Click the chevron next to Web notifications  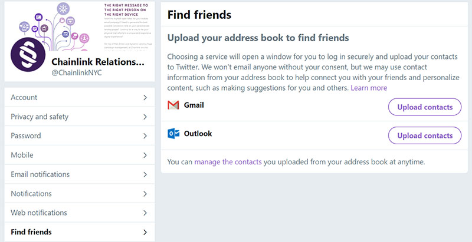[x=145, y=213]
